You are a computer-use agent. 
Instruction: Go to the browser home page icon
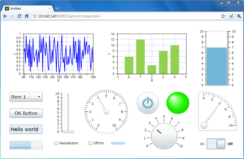[27, 16]
